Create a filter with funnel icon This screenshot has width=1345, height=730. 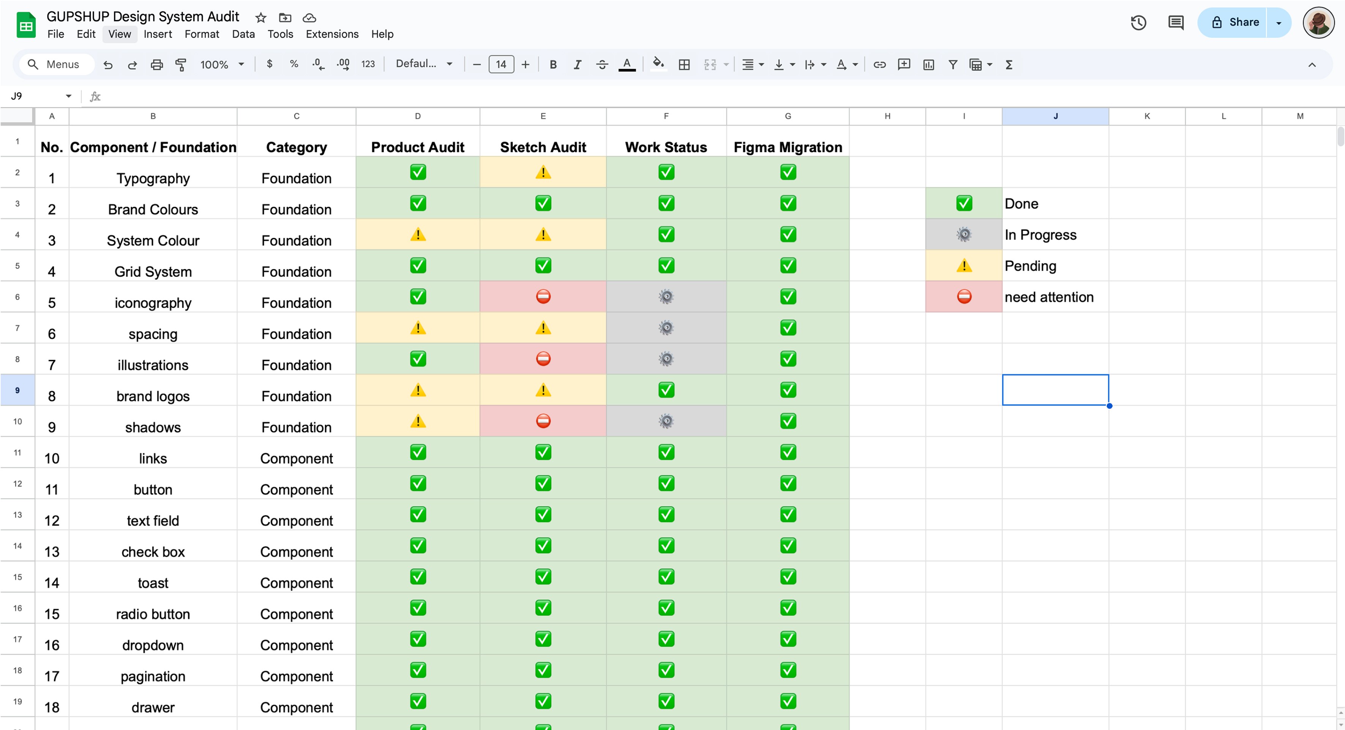953,65
